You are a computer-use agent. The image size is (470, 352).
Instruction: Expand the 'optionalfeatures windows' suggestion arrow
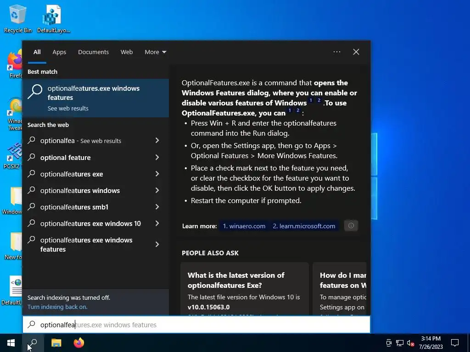coord(157,190)
